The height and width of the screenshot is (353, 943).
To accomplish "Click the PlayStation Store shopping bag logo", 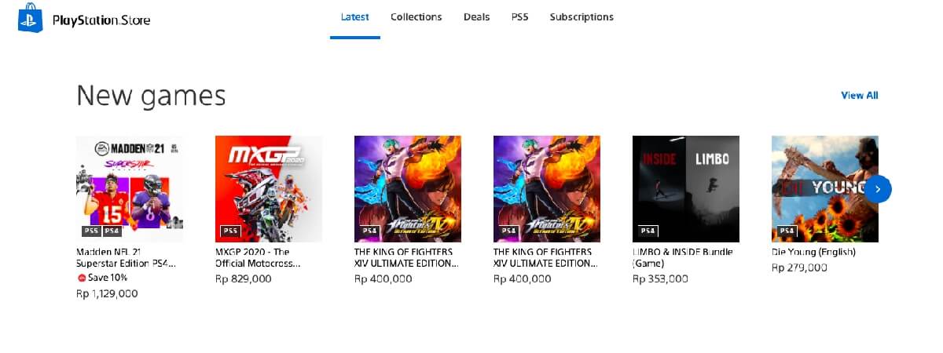I will (30, 19).
